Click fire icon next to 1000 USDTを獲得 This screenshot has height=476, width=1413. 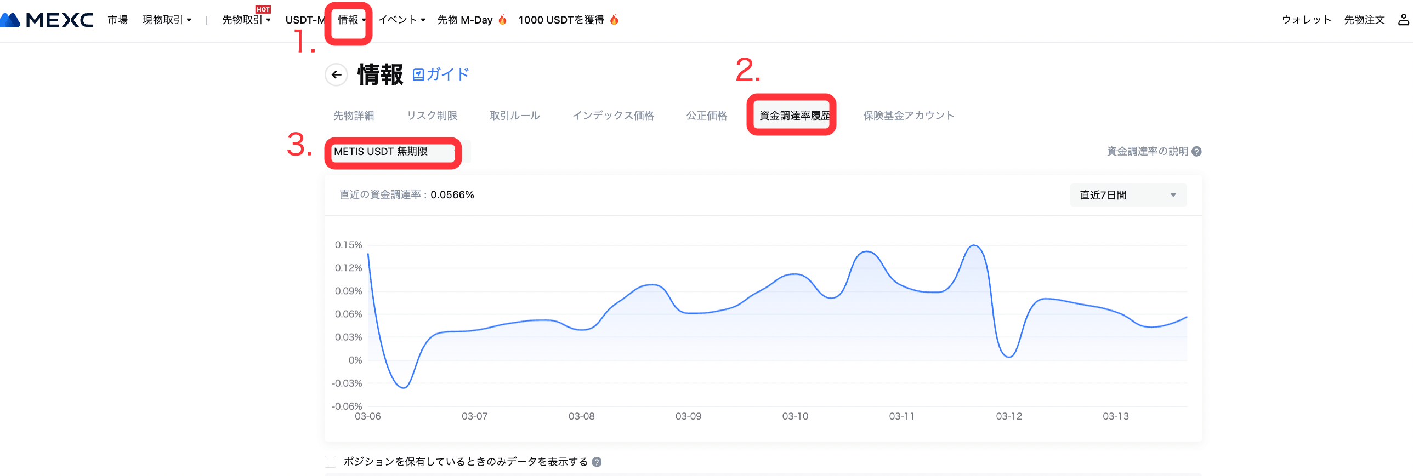click(x=614, y=20)
